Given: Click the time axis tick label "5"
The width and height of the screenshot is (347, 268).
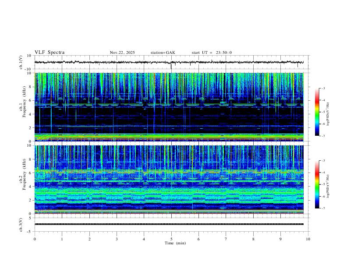Looking at the screenshot, I should point(171,239).
